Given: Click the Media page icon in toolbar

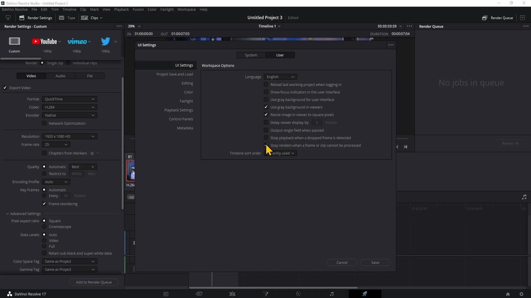Looking at the screenshot, I should pos(166,294).
